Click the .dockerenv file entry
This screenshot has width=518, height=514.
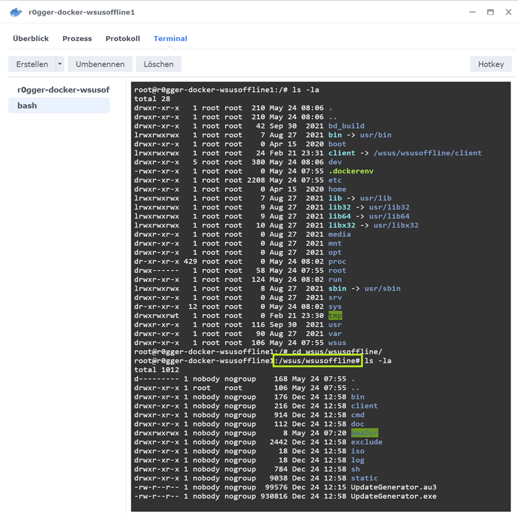click(351, 171)
